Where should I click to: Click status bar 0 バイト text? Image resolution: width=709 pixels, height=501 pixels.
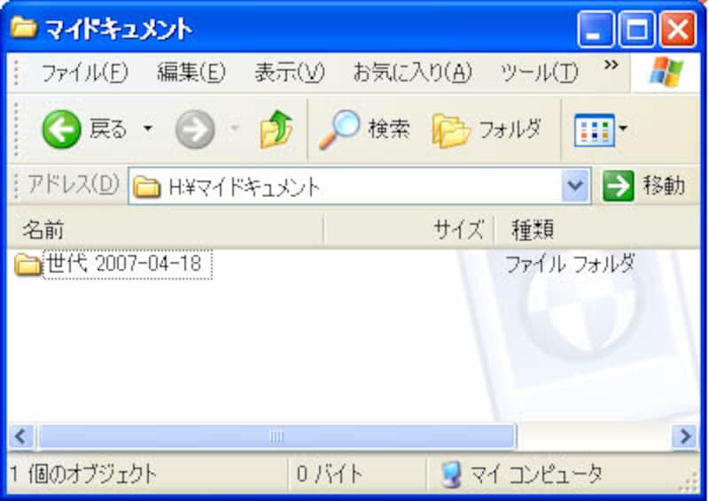pyautogui.click(x=330, y=474)
